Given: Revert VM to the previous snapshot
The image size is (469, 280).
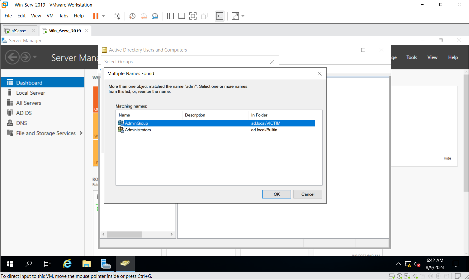Looking at the screenshot, I should point(144,16).
